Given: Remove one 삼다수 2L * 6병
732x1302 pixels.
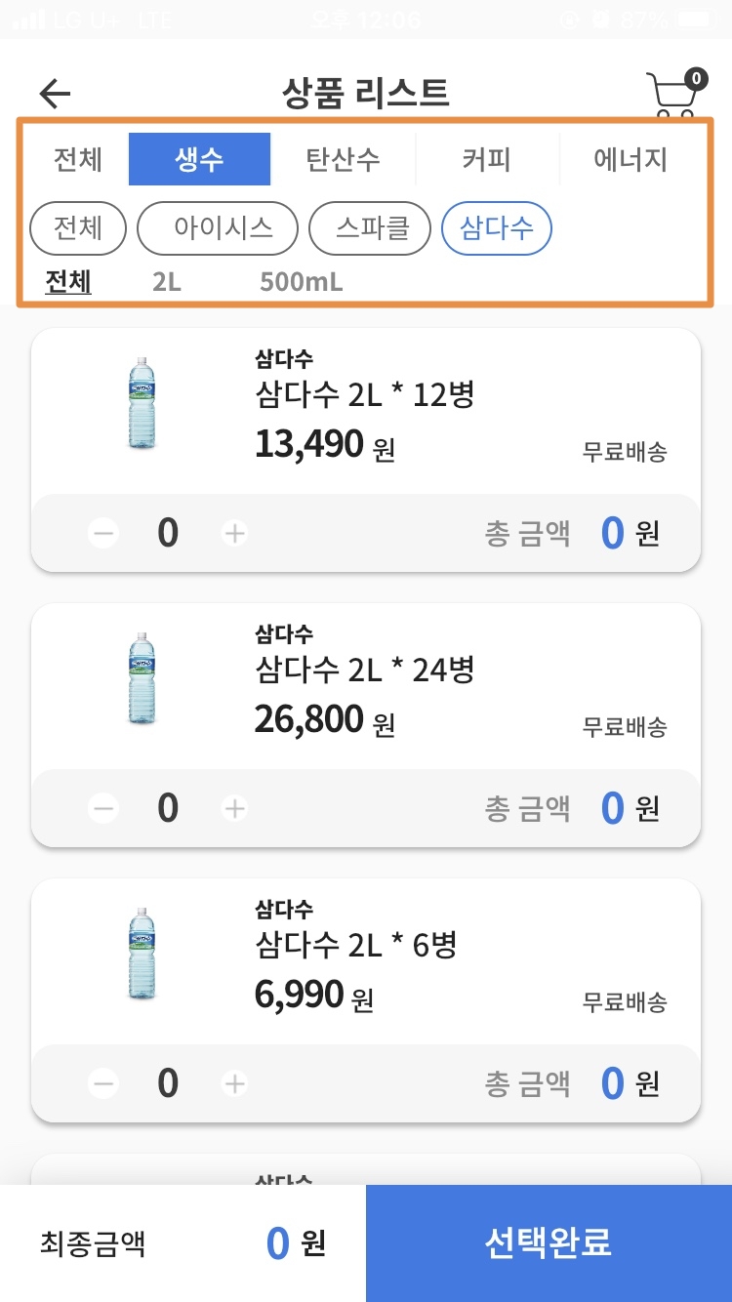Looking at the screenshot, I should coord(103,1083).
